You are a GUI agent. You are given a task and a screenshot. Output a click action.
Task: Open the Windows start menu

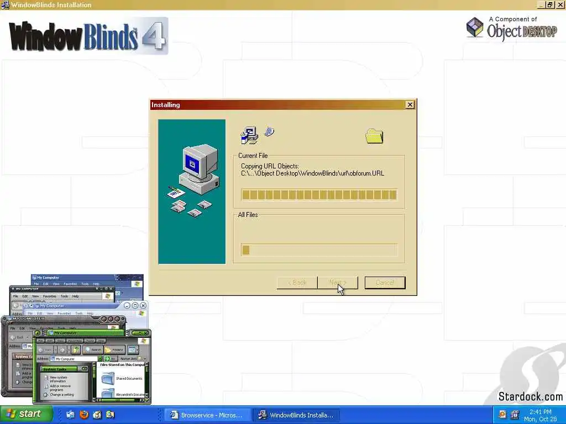(x=26, y=415)
